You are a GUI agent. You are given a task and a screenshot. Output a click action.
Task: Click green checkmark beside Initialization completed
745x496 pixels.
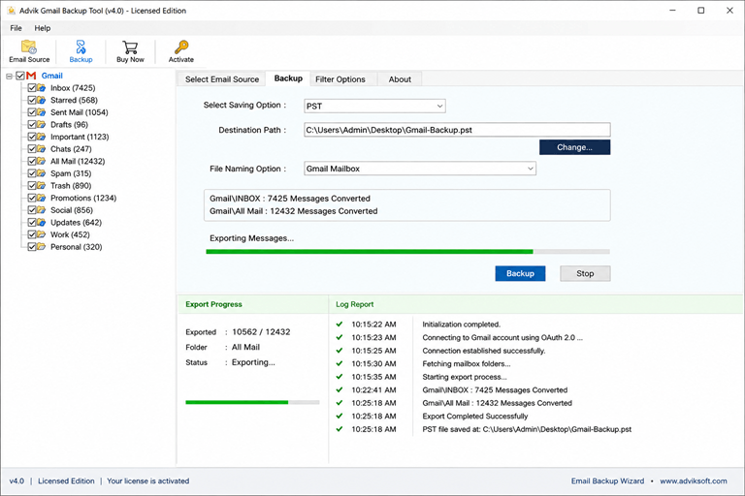click(x=340, y=325)
